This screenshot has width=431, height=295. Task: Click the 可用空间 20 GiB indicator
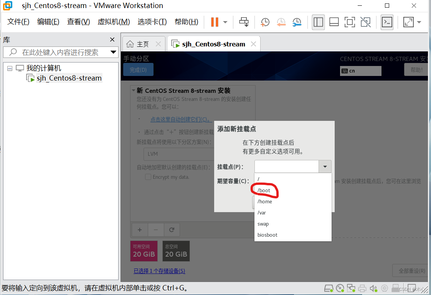point(144,251)
